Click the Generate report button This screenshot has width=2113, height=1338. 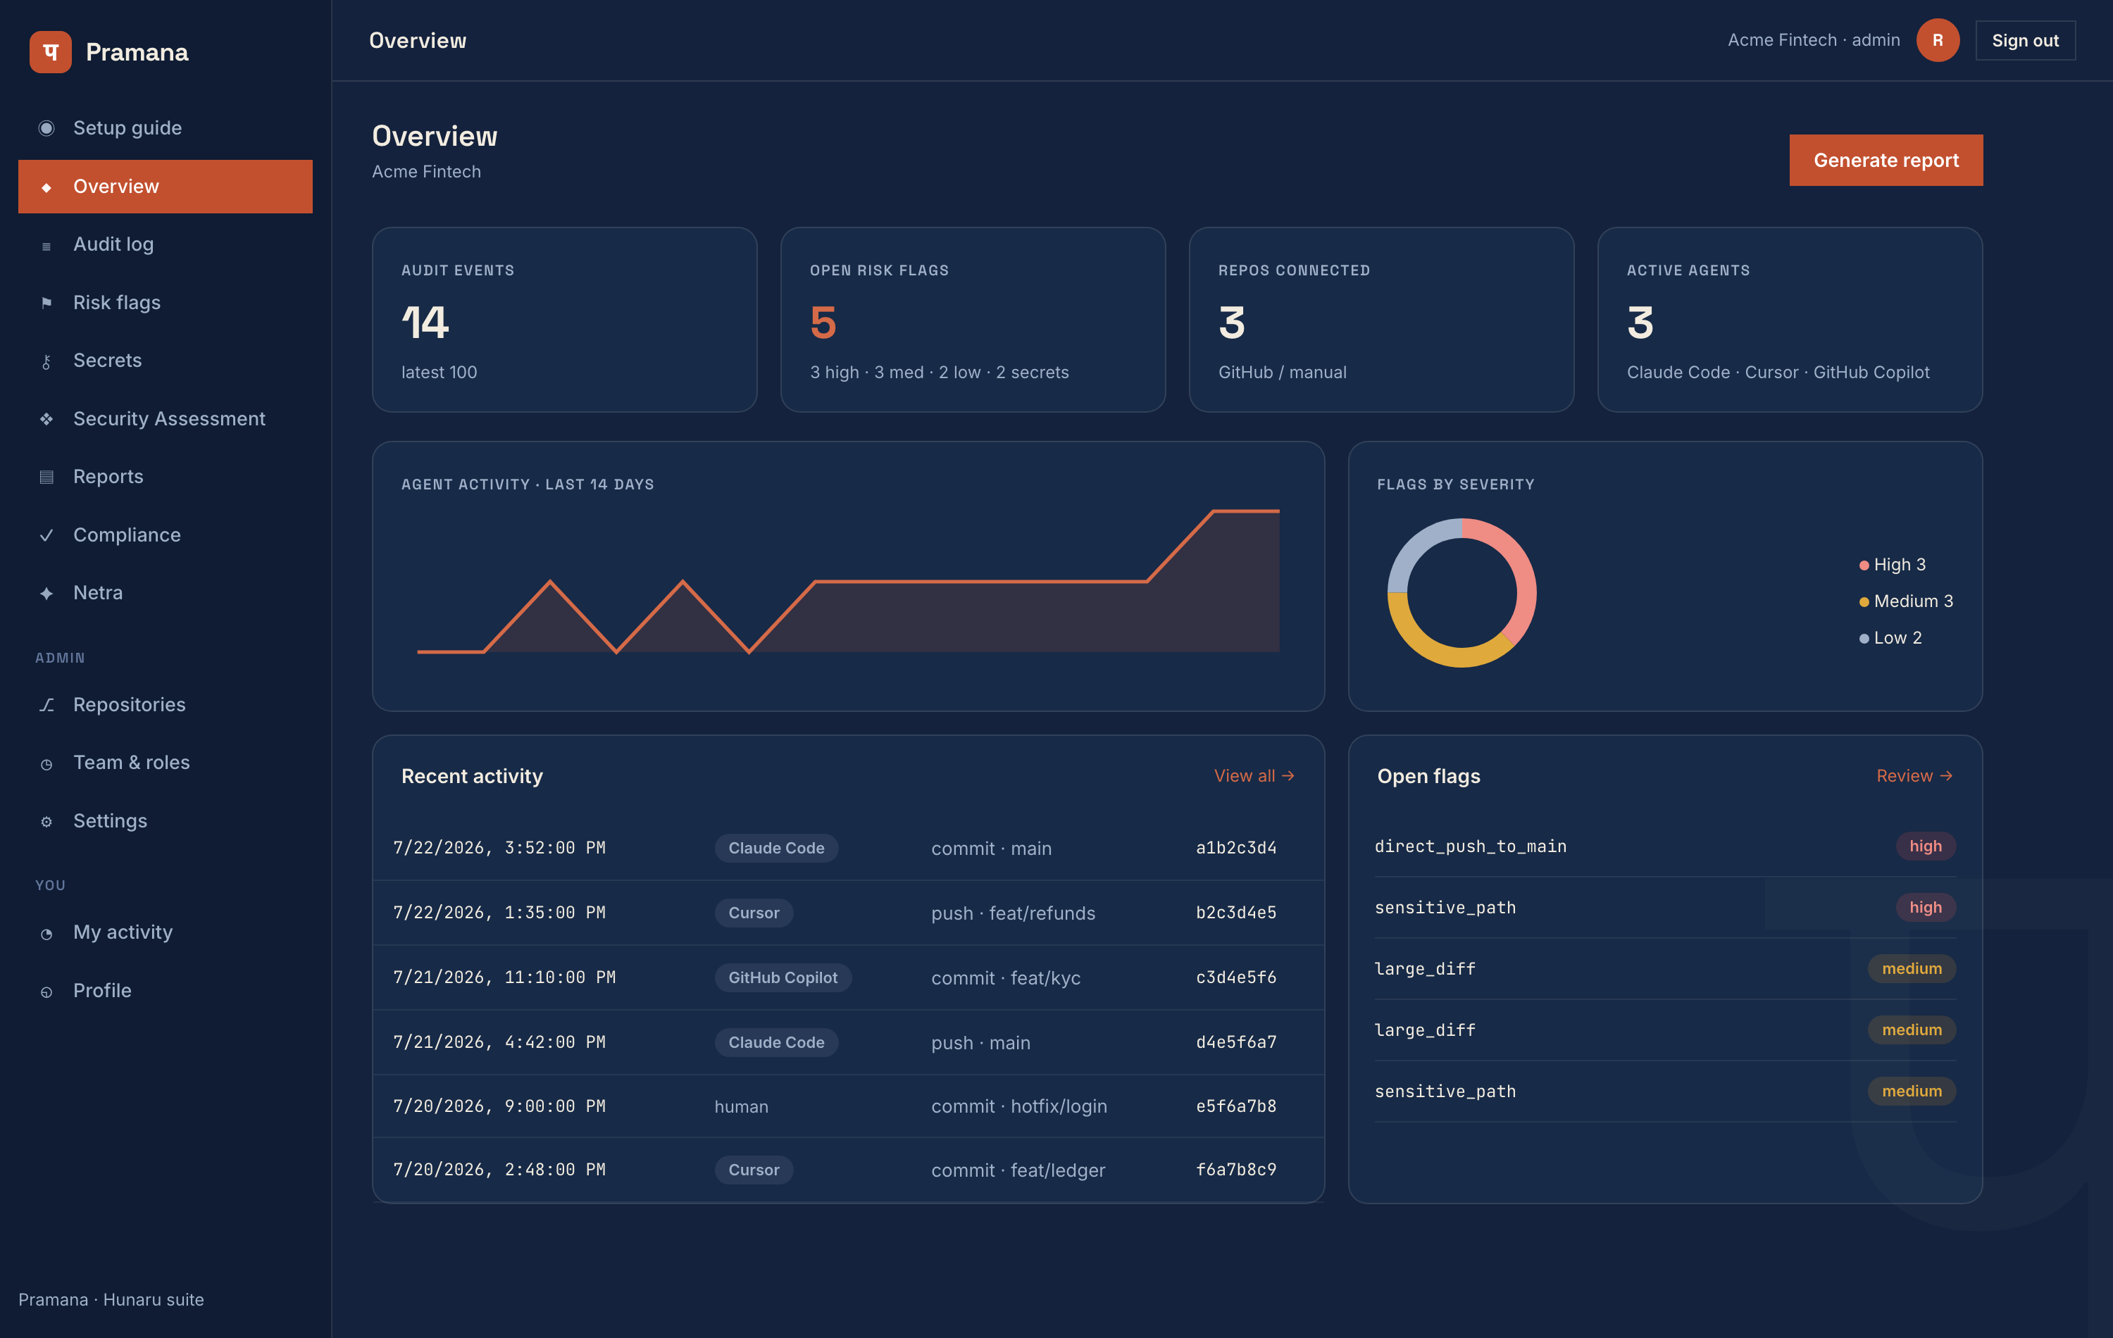pyautogui.click(x=1886, y=160)
